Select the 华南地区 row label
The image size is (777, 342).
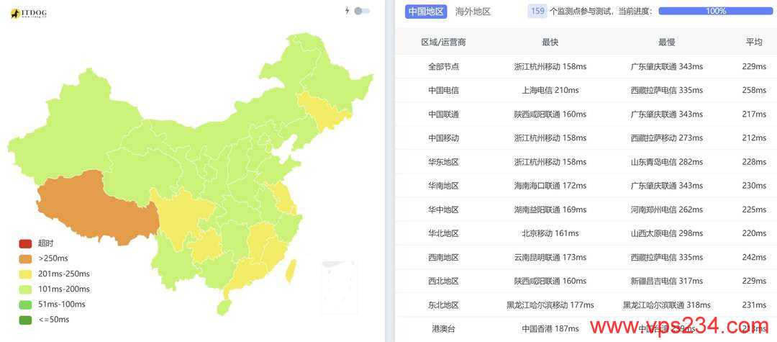point(443,186)
